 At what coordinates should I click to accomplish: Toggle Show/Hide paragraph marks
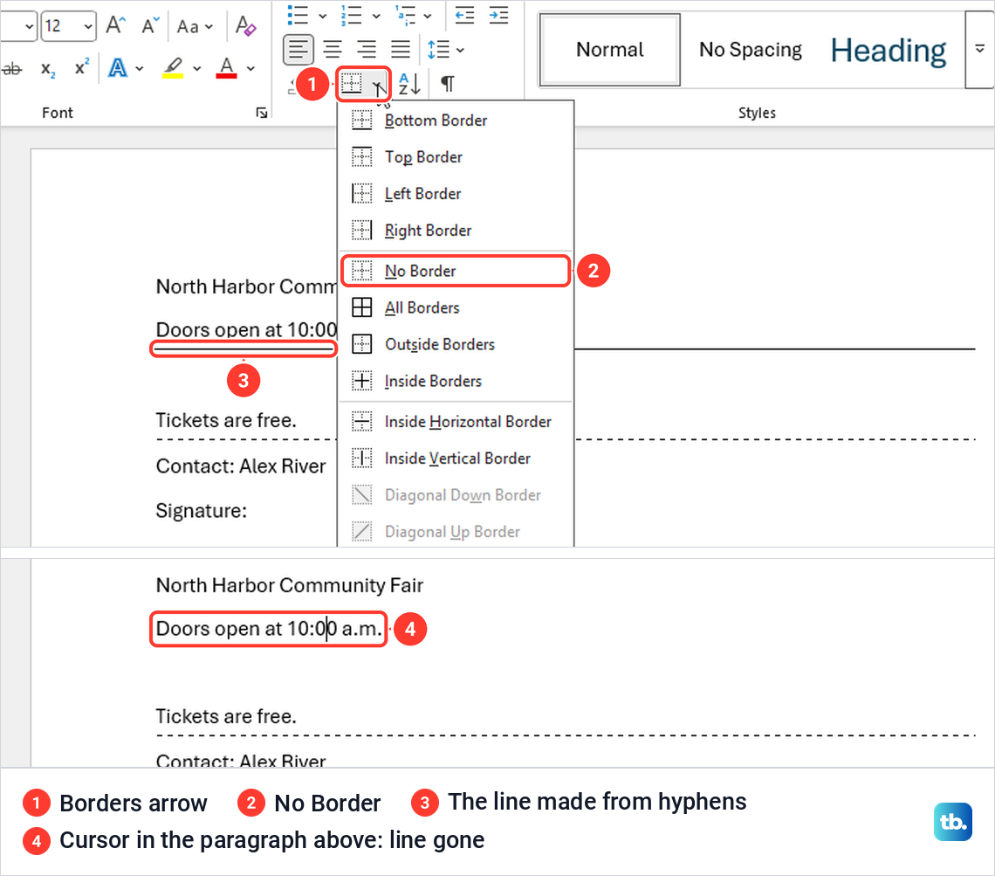click(448, 83)
